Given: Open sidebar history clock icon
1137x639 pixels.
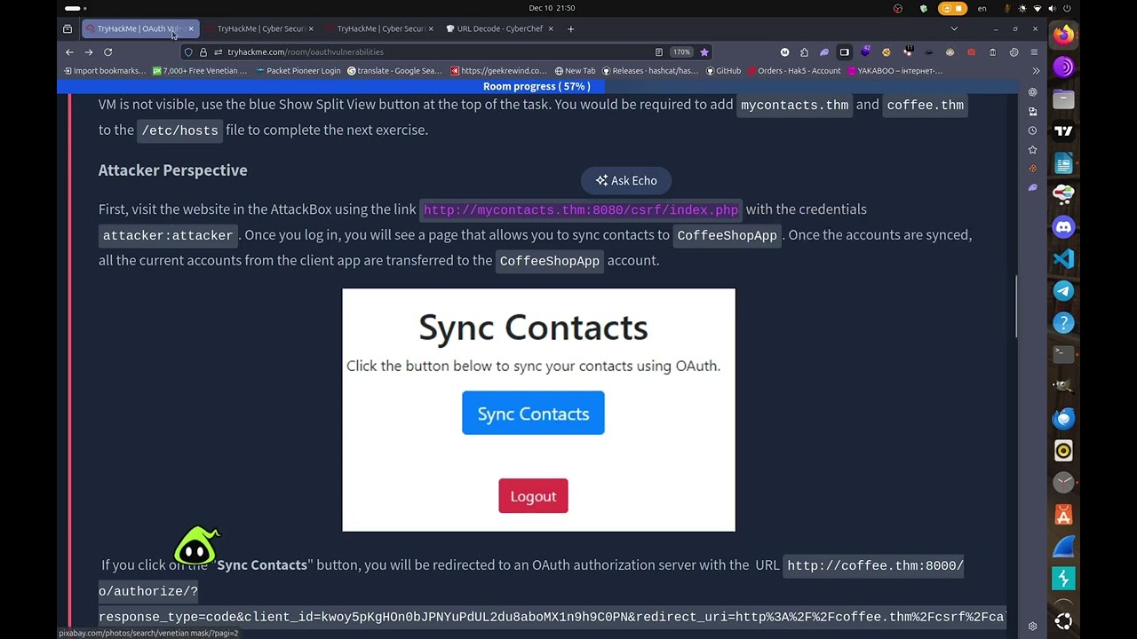Looking at the screenshot, I should coord(1032,130).
